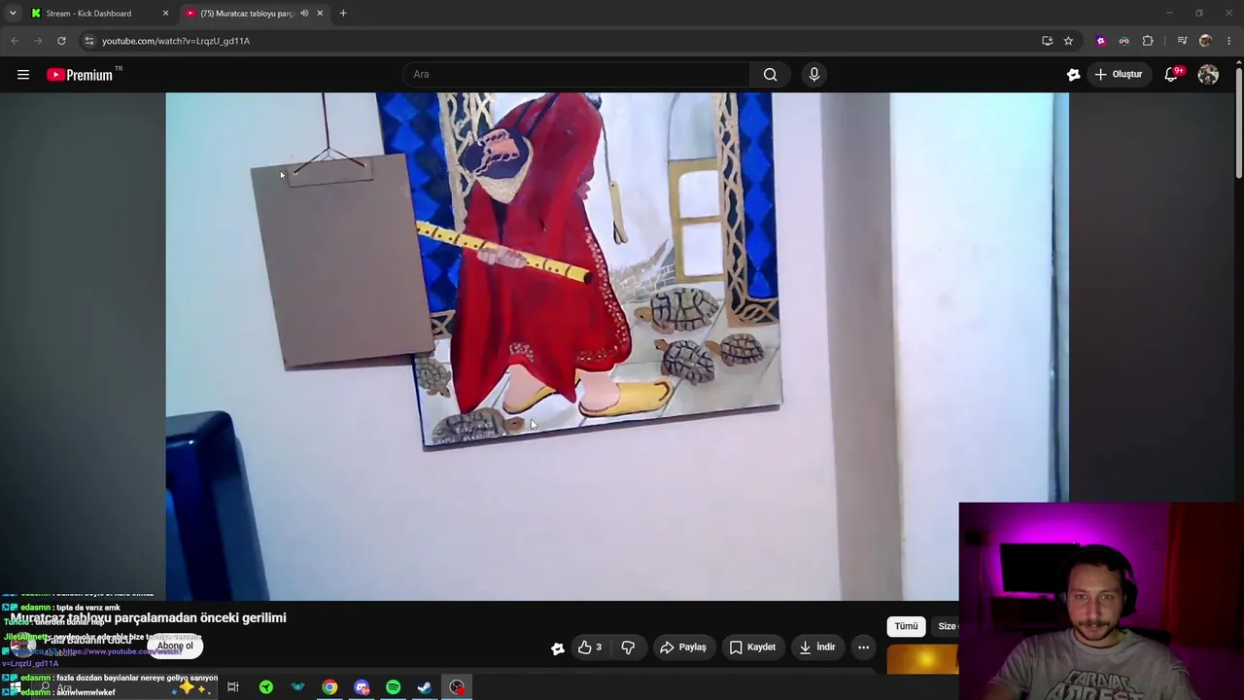Select the Tümü filter chip

(x=906, y=626)
